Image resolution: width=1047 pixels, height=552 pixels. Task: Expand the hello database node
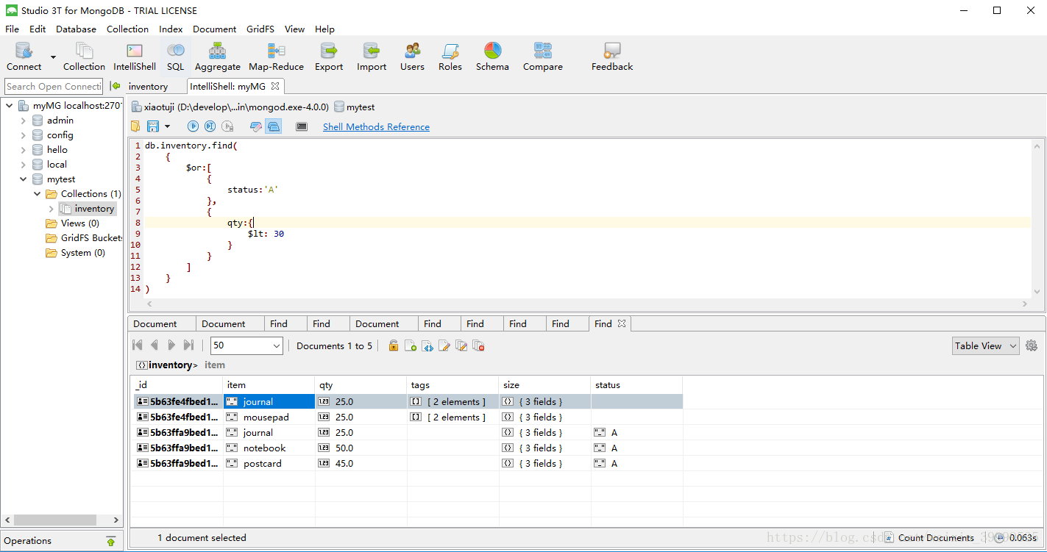(23, 150)
